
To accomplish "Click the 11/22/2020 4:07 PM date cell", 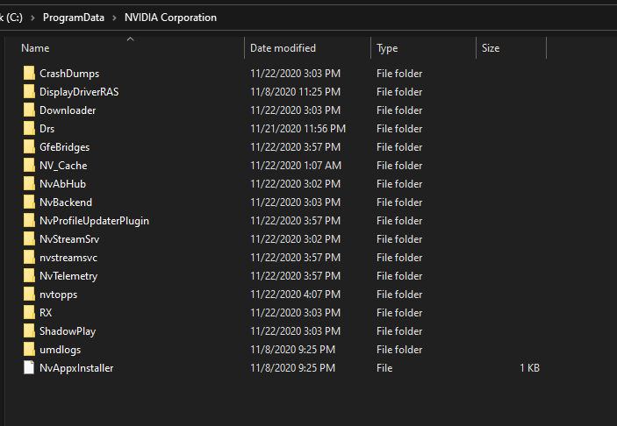I will [296, 295].
